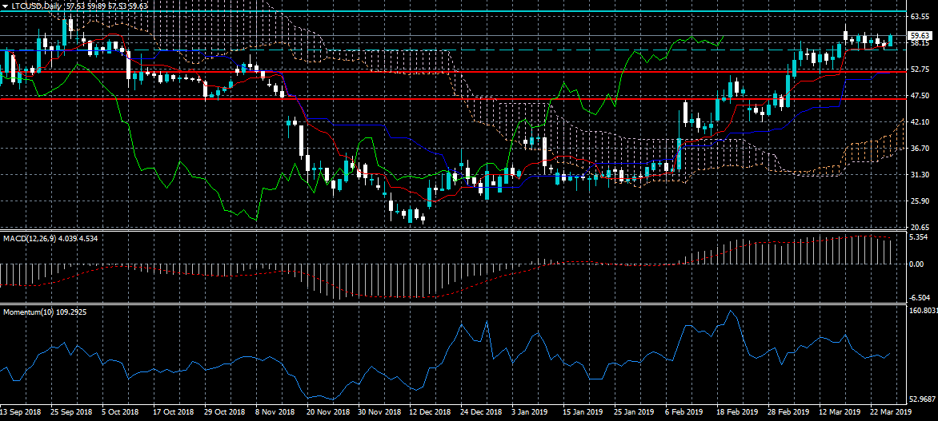The width and height of the screenshot is (938, 421).
Task: Click the 36.70 price axis label
Action: tap(920, 148)
